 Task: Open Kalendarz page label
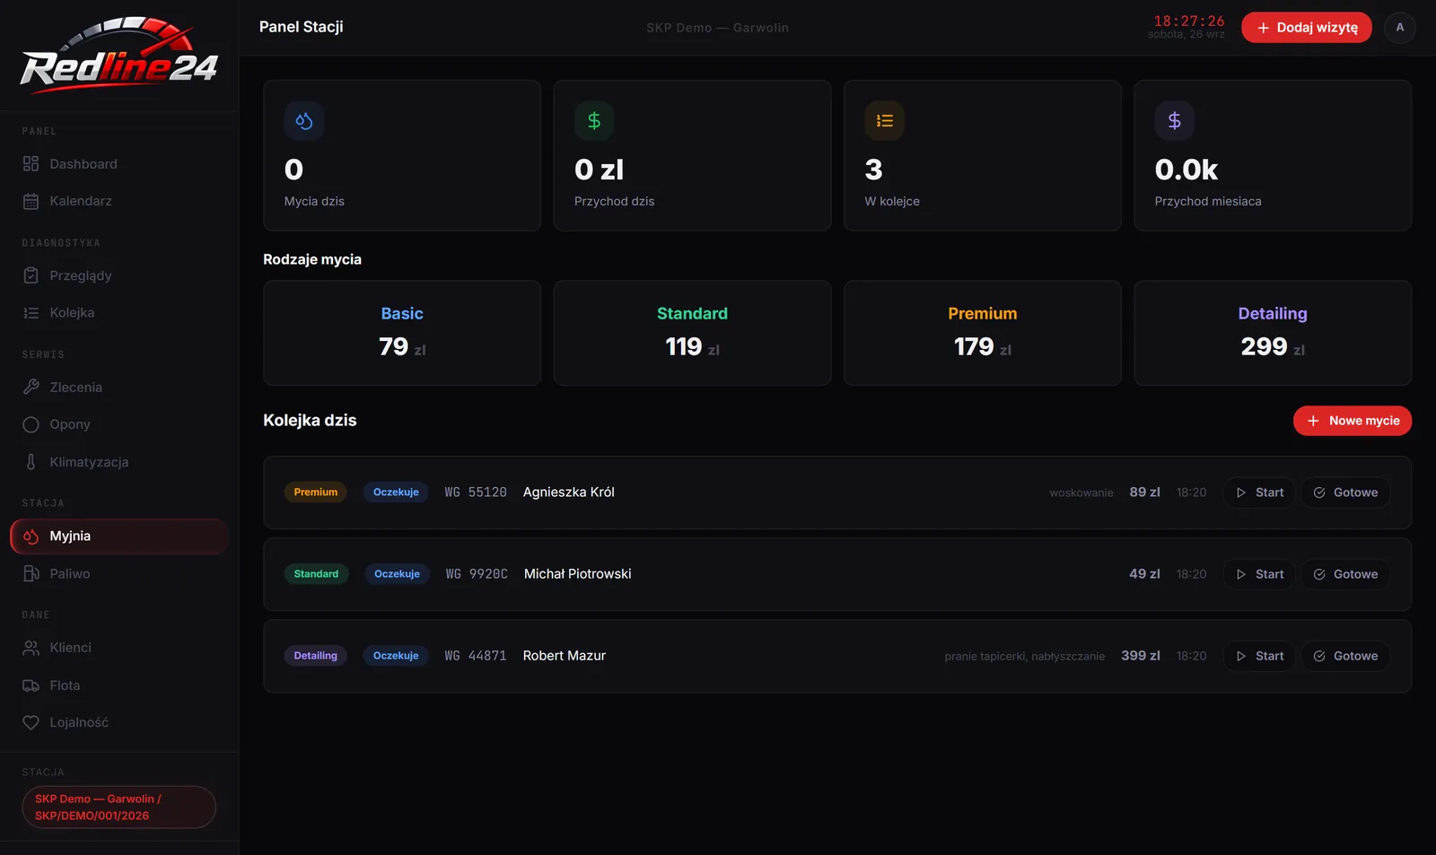coord(81,201)
